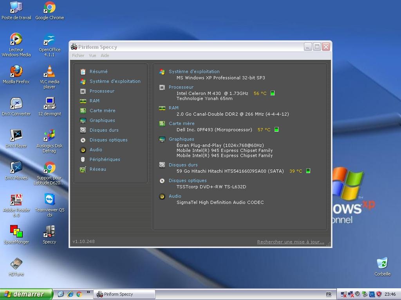Select Support pour Latitude D620 shortcut
Image resolution: width=401 pixels, height=300 pixels.
(x=49, y=173)
